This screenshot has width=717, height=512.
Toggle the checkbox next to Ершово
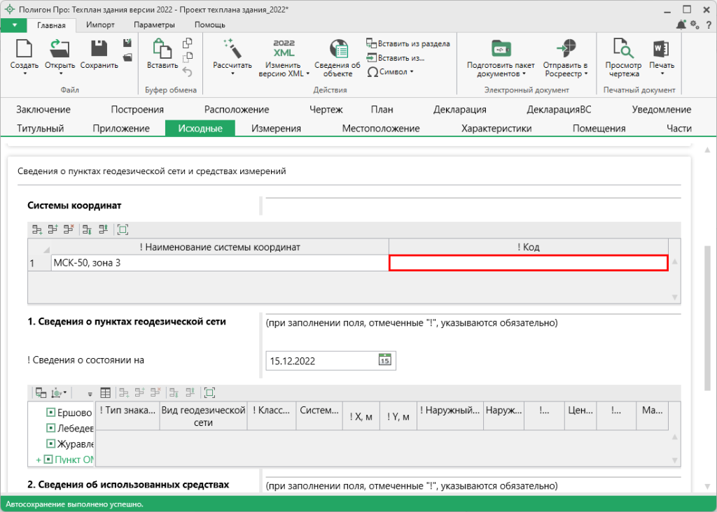[50, 413]
